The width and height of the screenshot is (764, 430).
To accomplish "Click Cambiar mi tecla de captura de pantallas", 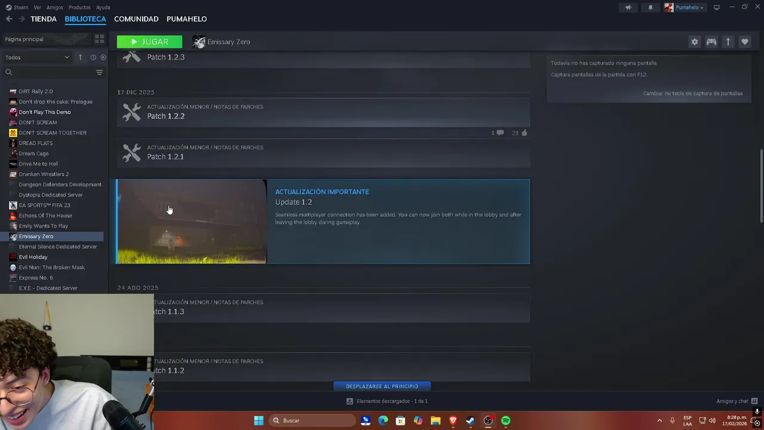I will [x=692, y=93].
